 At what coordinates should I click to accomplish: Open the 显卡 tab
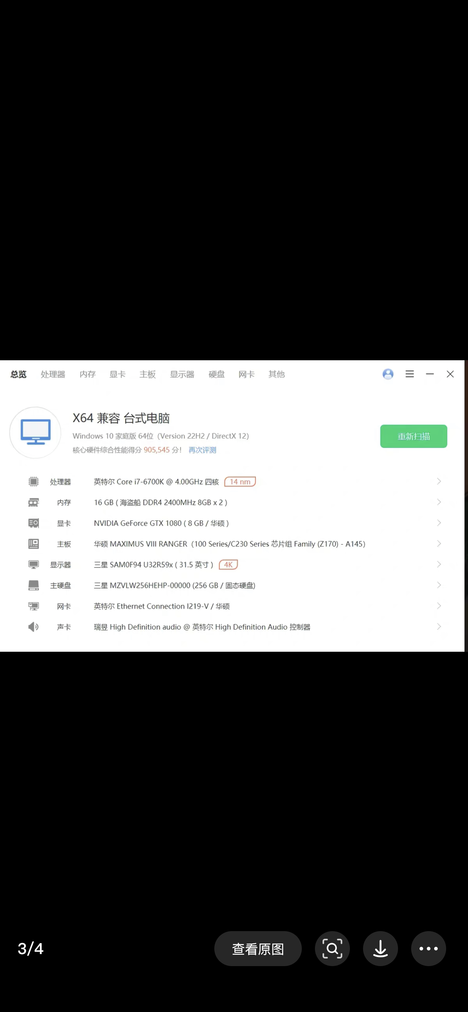117,374
